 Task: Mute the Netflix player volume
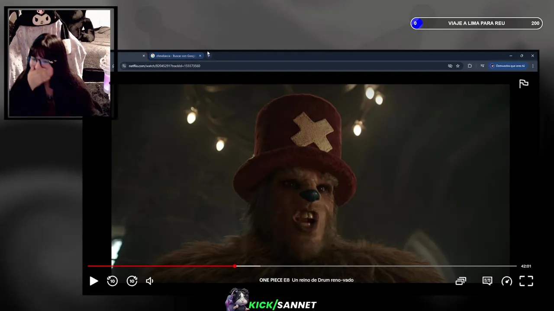150,281
